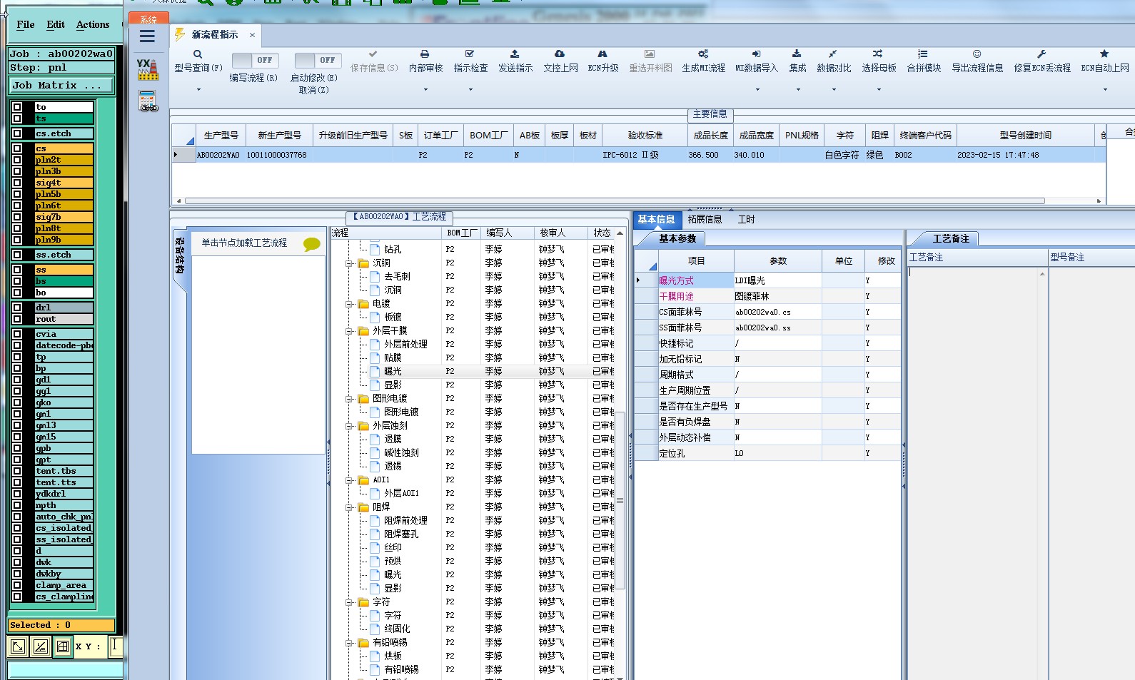
Task: Open the Actions menu
Action: [93, 24]
